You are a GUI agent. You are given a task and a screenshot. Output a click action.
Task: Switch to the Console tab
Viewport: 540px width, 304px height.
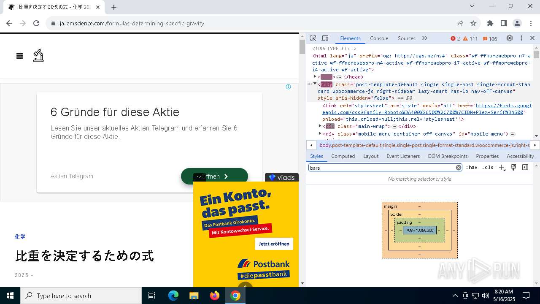[x=379, y=38]
